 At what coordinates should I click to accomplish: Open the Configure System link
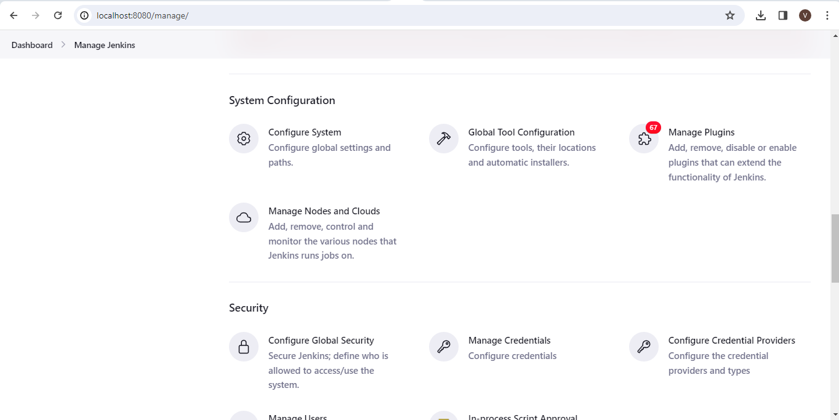(x=305, y=132)
